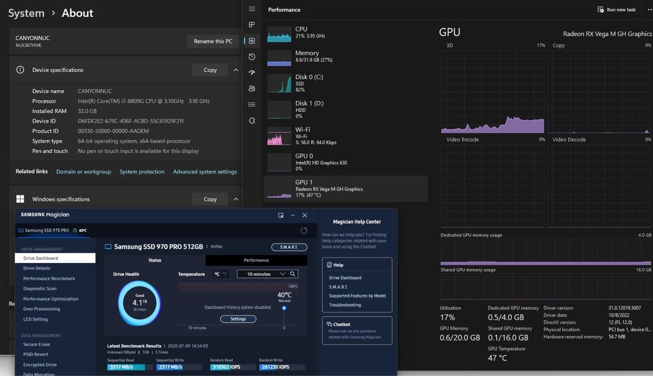Open Details list icon in Task Manager sidebar
This screenshot has width=653, height=376.
(252, 105)
